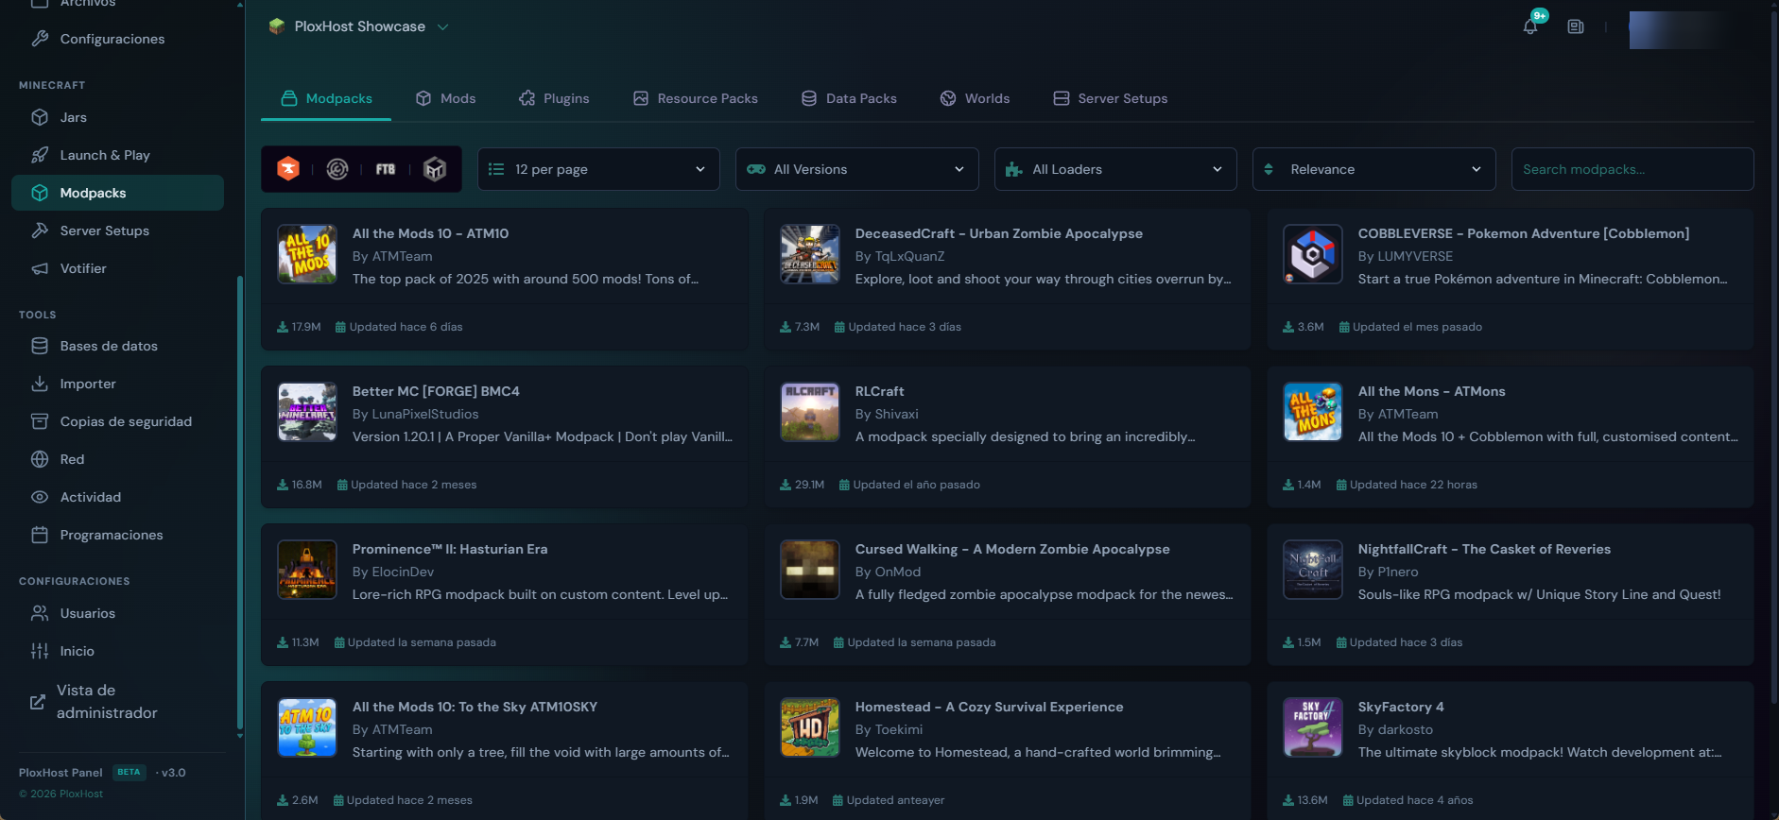Switch to the Resource Packs tab
Screen dimensions: 1779x820
[695, 98]
